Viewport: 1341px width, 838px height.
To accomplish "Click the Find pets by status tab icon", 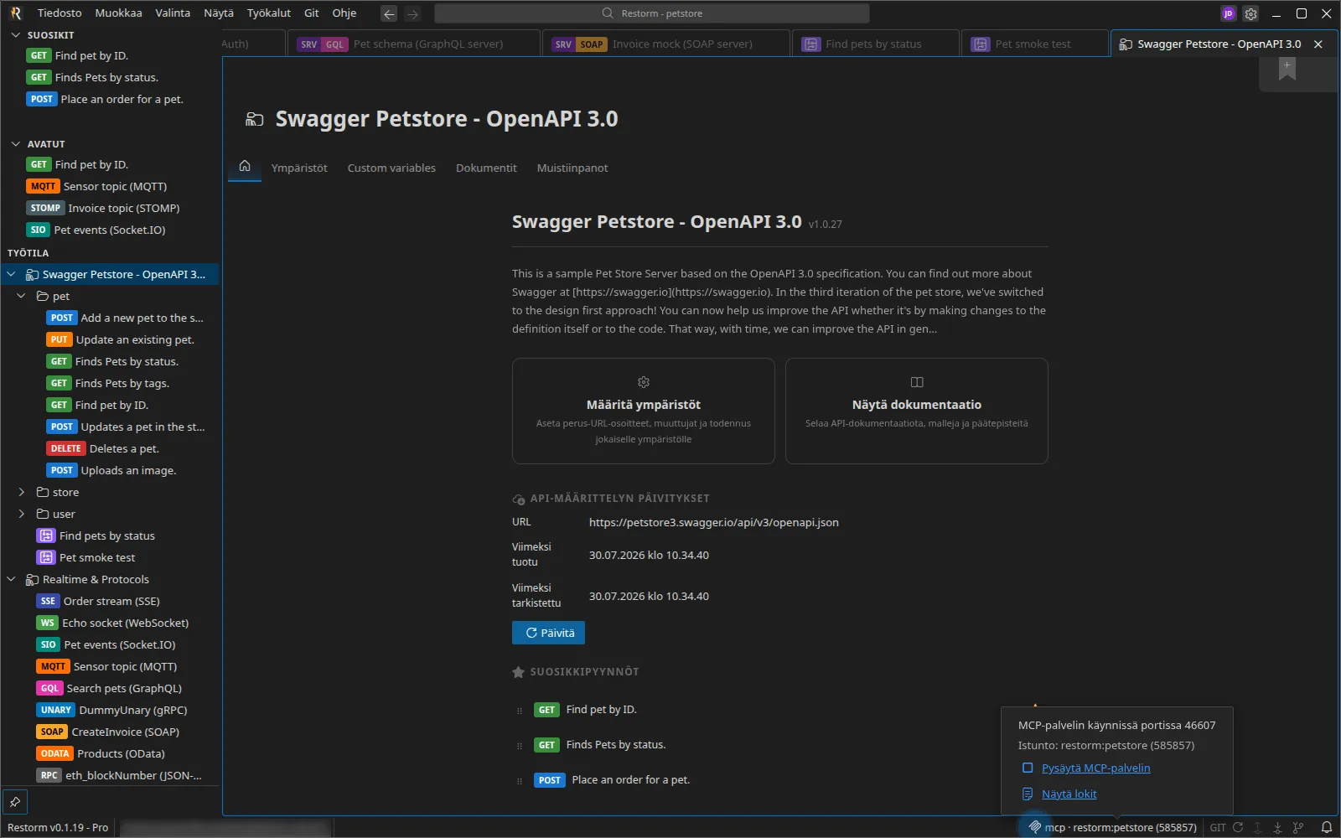I will point(811,44).
